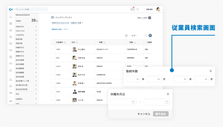Click the 対象年月日 2024/12/04 filter tag
The image size is (223, 127).
[60, 23]
